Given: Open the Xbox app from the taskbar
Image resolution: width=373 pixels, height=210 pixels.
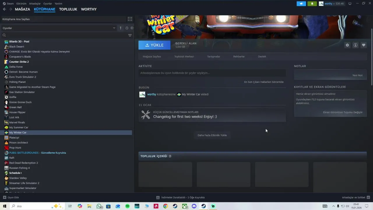Looking at the screenshot, I should pos(185,206).
